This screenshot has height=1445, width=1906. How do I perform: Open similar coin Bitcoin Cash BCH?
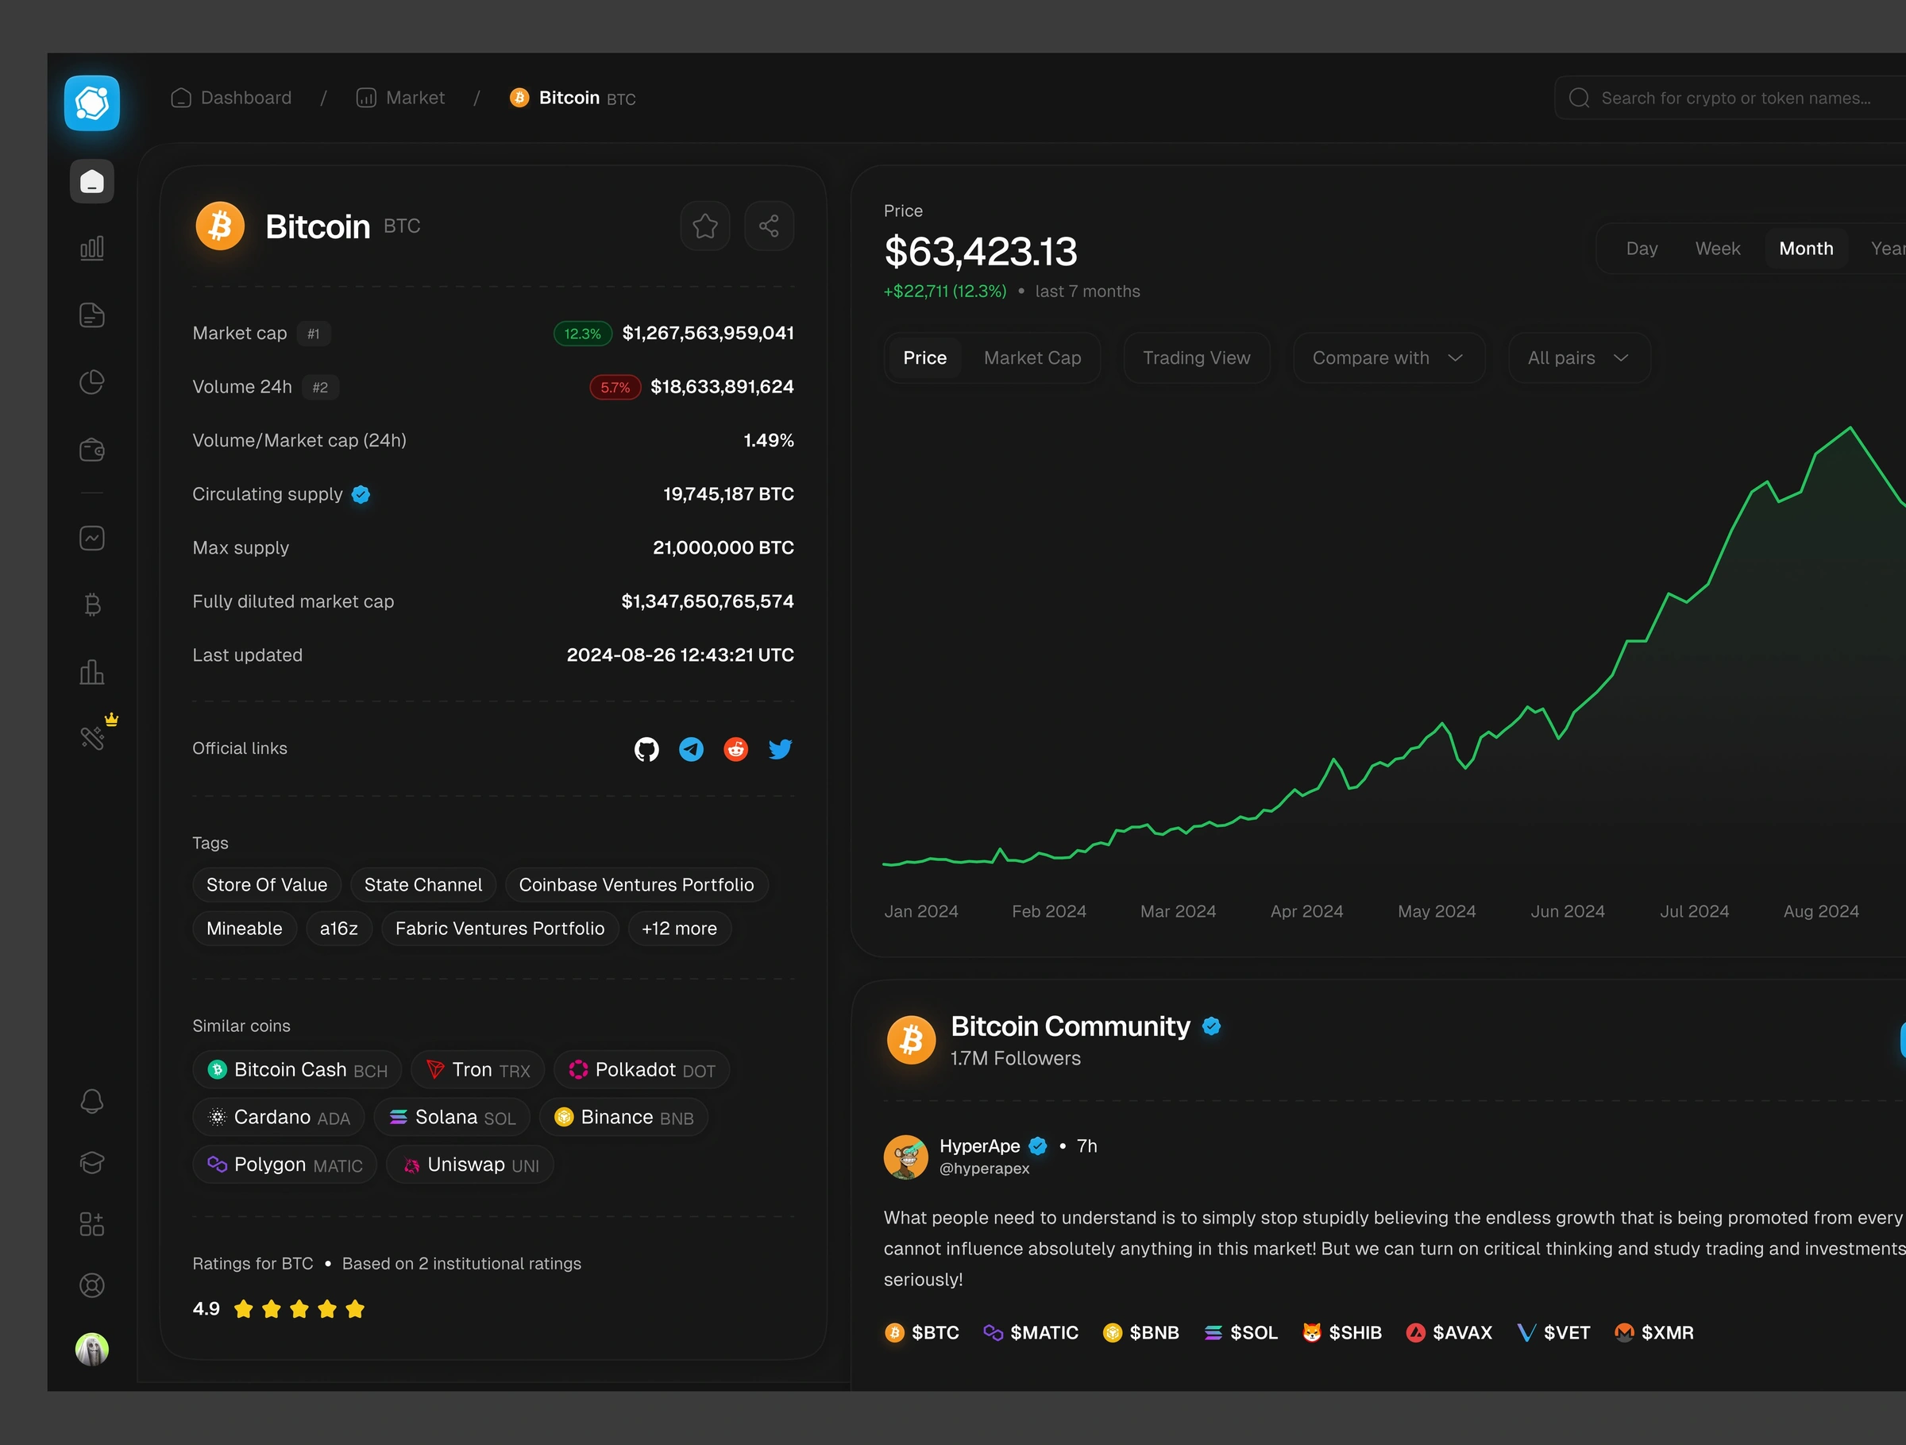pyautogui.click(x=297, y=1070)
